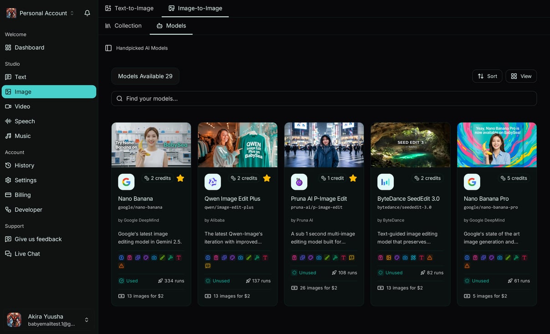Open Speech from the sidebar
This screenshot has height=334, width=550.
25,121
